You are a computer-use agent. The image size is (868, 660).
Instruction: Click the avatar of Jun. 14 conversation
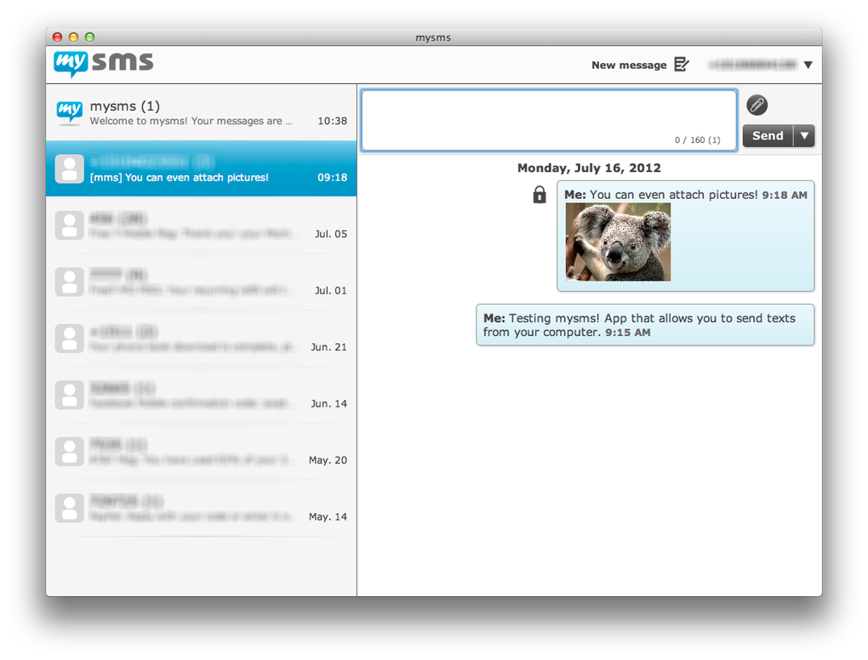click(69, 395)
